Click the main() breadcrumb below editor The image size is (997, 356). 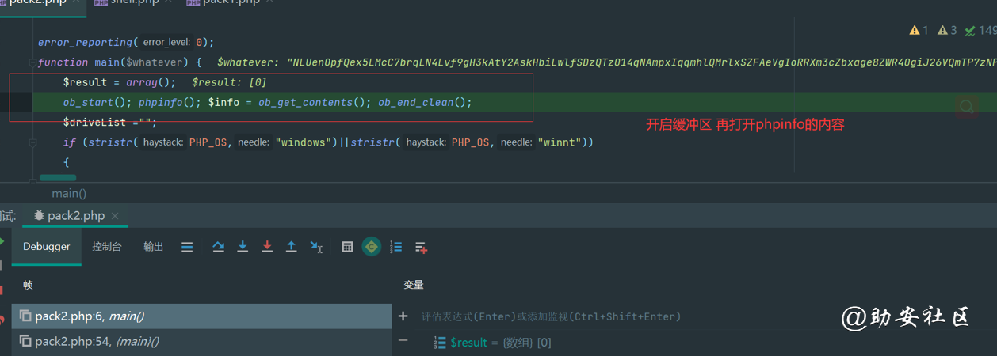pyautogui.click(x=69, y=193)
